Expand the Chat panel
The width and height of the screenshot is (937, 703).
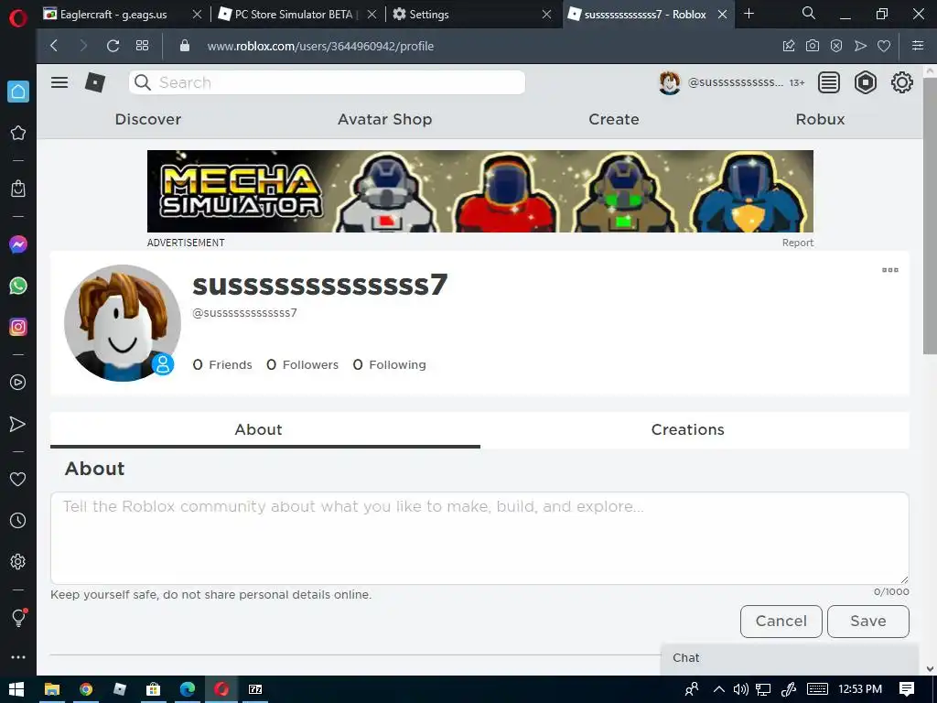[789, 658]
